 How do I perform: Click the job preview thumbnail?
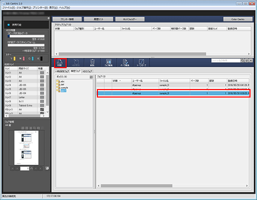tap(26, 148)
